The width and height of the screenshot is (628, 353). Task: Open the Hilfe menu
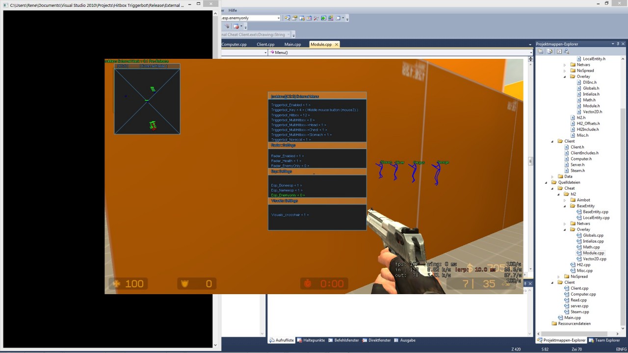pyautogui.click(x=233, y=10)
